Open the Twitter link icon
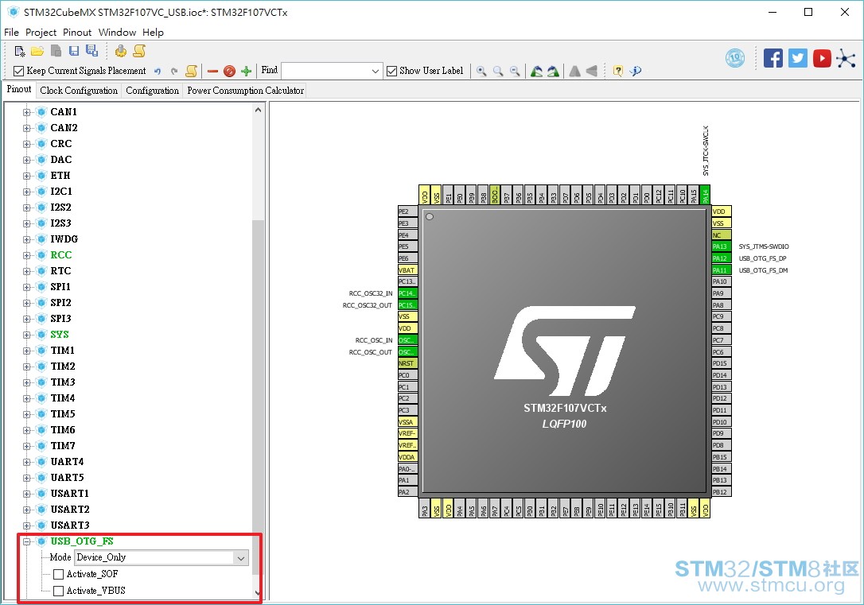The image size is (864, 605). (x=797, y=58)
